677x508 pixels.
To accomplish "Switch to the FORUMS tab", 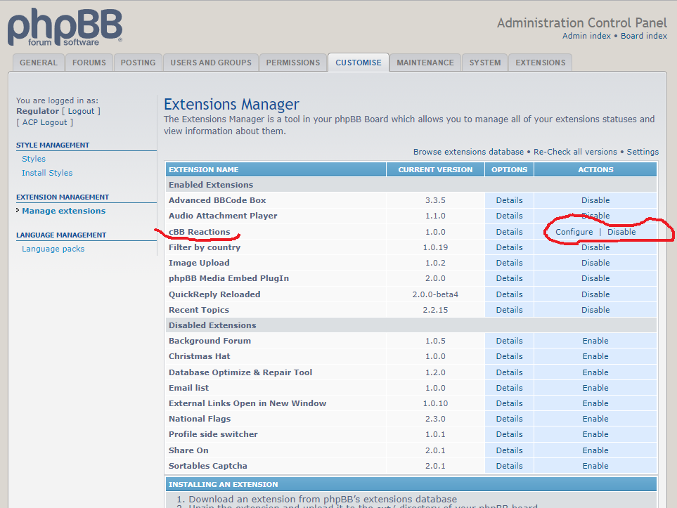I will pyautogui.click(x=89, y=63).
